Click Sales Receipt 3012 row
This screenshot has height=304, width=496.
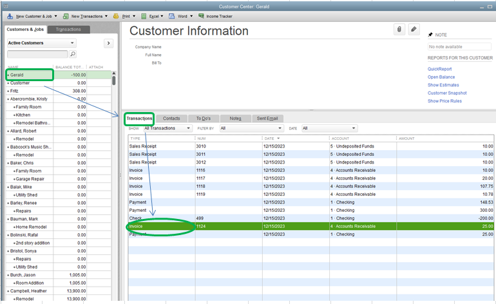point(310,162)
